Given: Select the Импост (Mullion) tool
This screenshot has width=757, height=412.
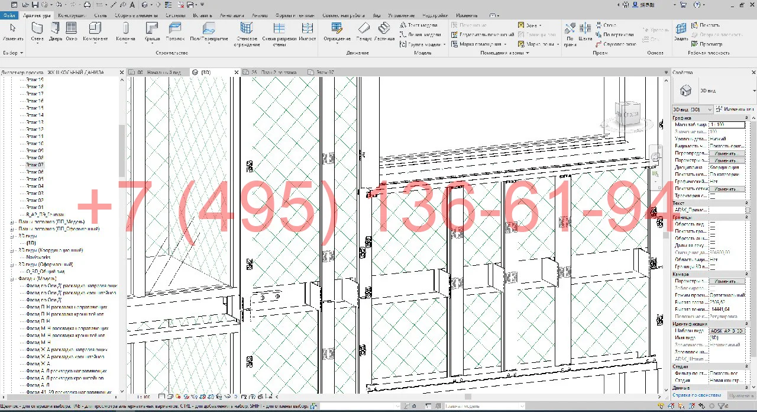Looking at the screenshot, I should tap(308, 31).
